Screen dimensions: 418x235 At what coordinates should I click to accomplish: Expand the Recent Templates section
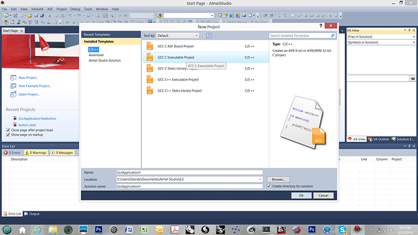coord(111,34)
